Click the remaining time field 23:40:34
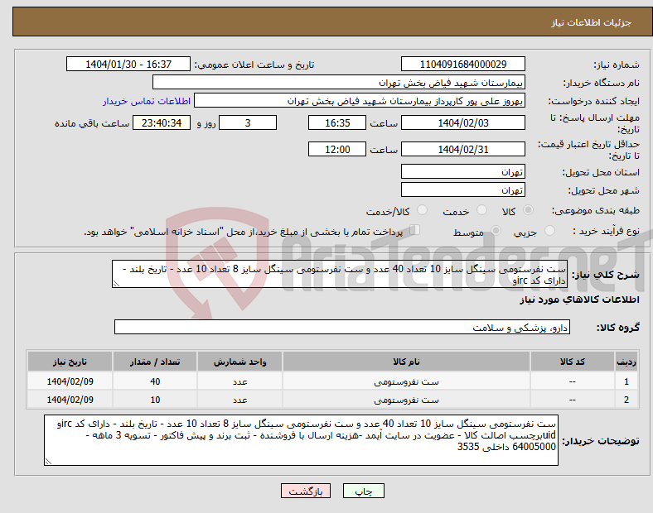The image size is (653, 513). 162,122
